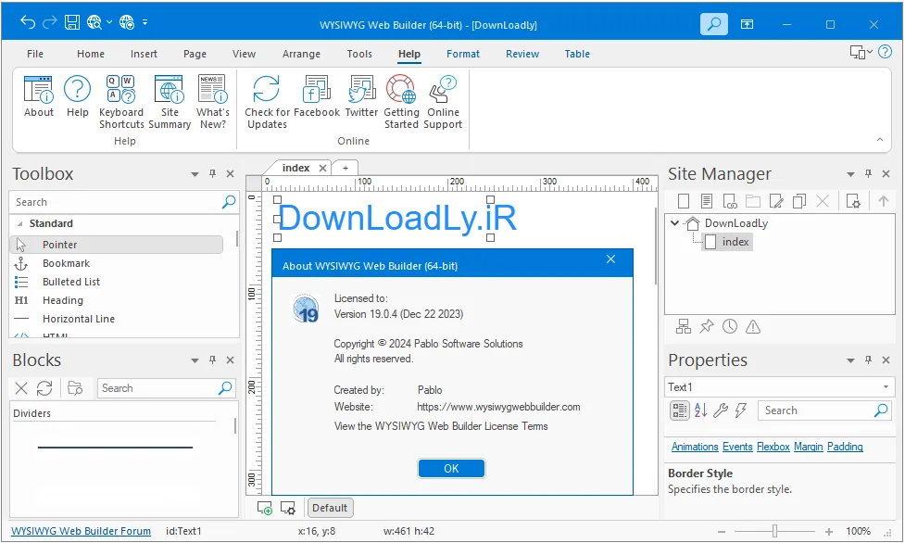
Task: Click Properties categorized view icon
Action: click(x=679, y=410)
